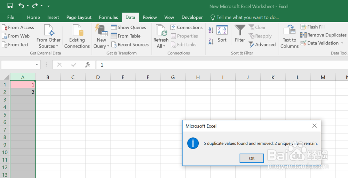Image resolution: width=348 pixels, height=178 pixels.
Task: Click the Redo arrow icon
Action: [35, 6]
